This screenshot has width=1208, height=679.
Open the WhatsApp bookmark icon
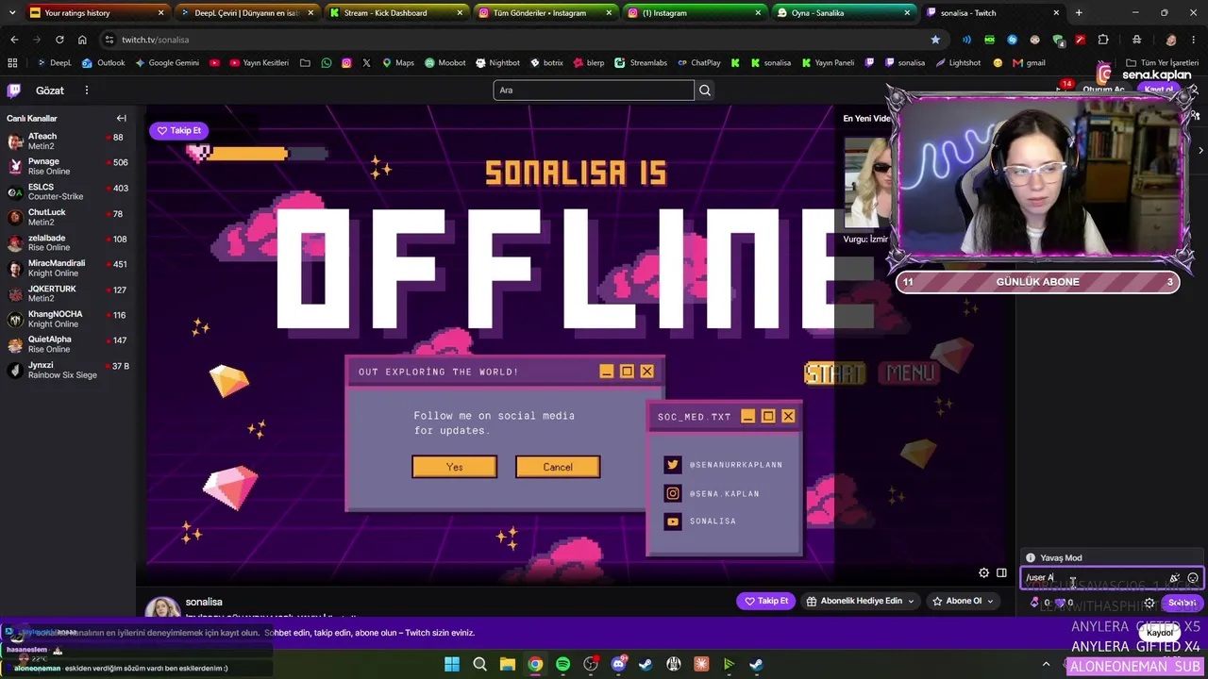(x=327, y=62)
